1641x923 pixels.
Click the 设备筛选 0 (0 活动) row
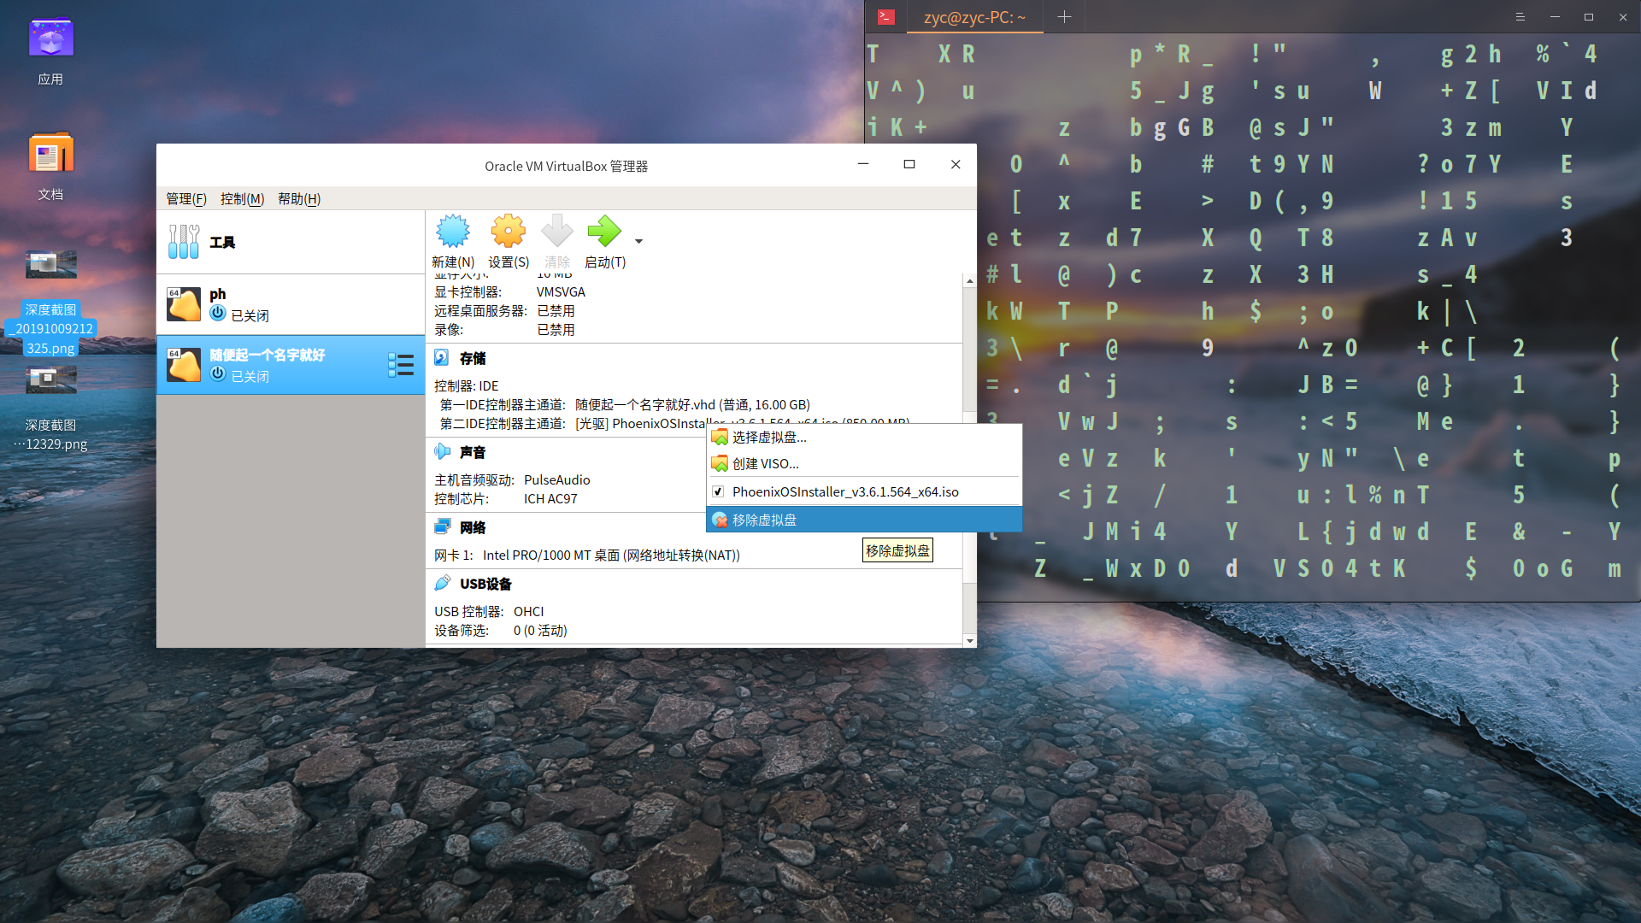tap(500, 630)
